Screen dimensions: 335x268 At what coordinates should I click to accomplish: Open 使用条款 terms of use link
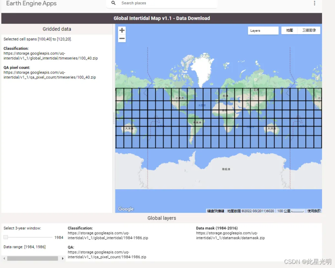(x=314, y=211)
